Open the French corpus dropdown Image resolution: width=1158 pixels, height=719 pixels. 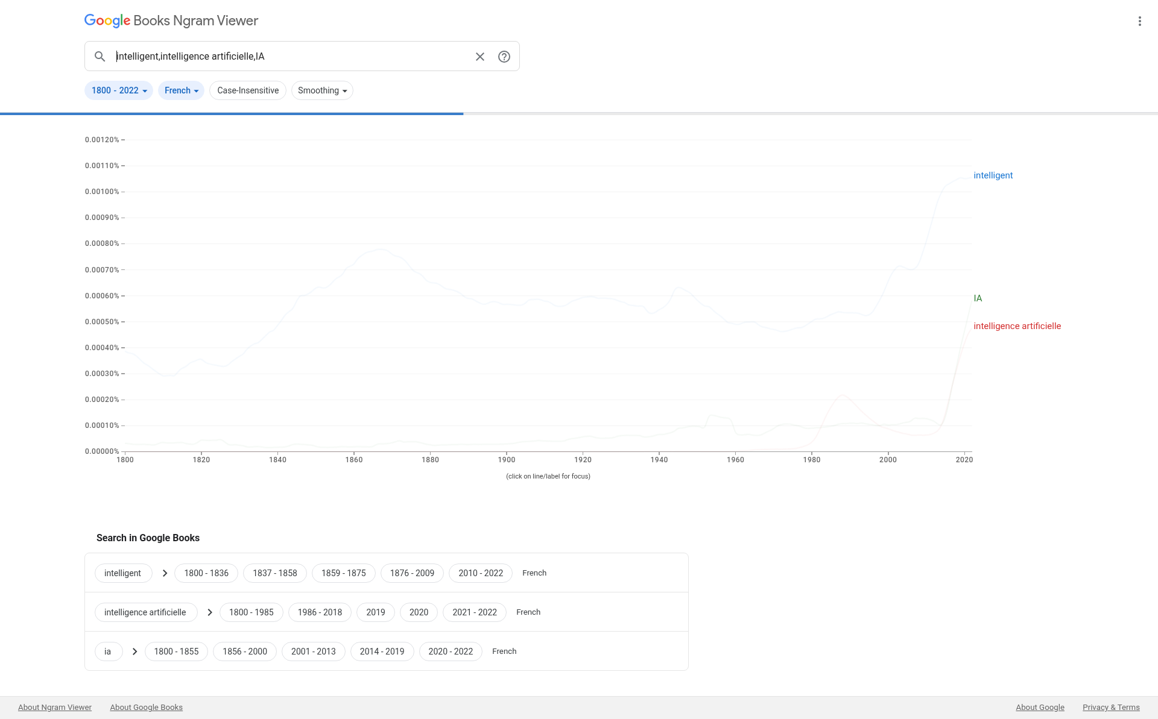(181, 90)
